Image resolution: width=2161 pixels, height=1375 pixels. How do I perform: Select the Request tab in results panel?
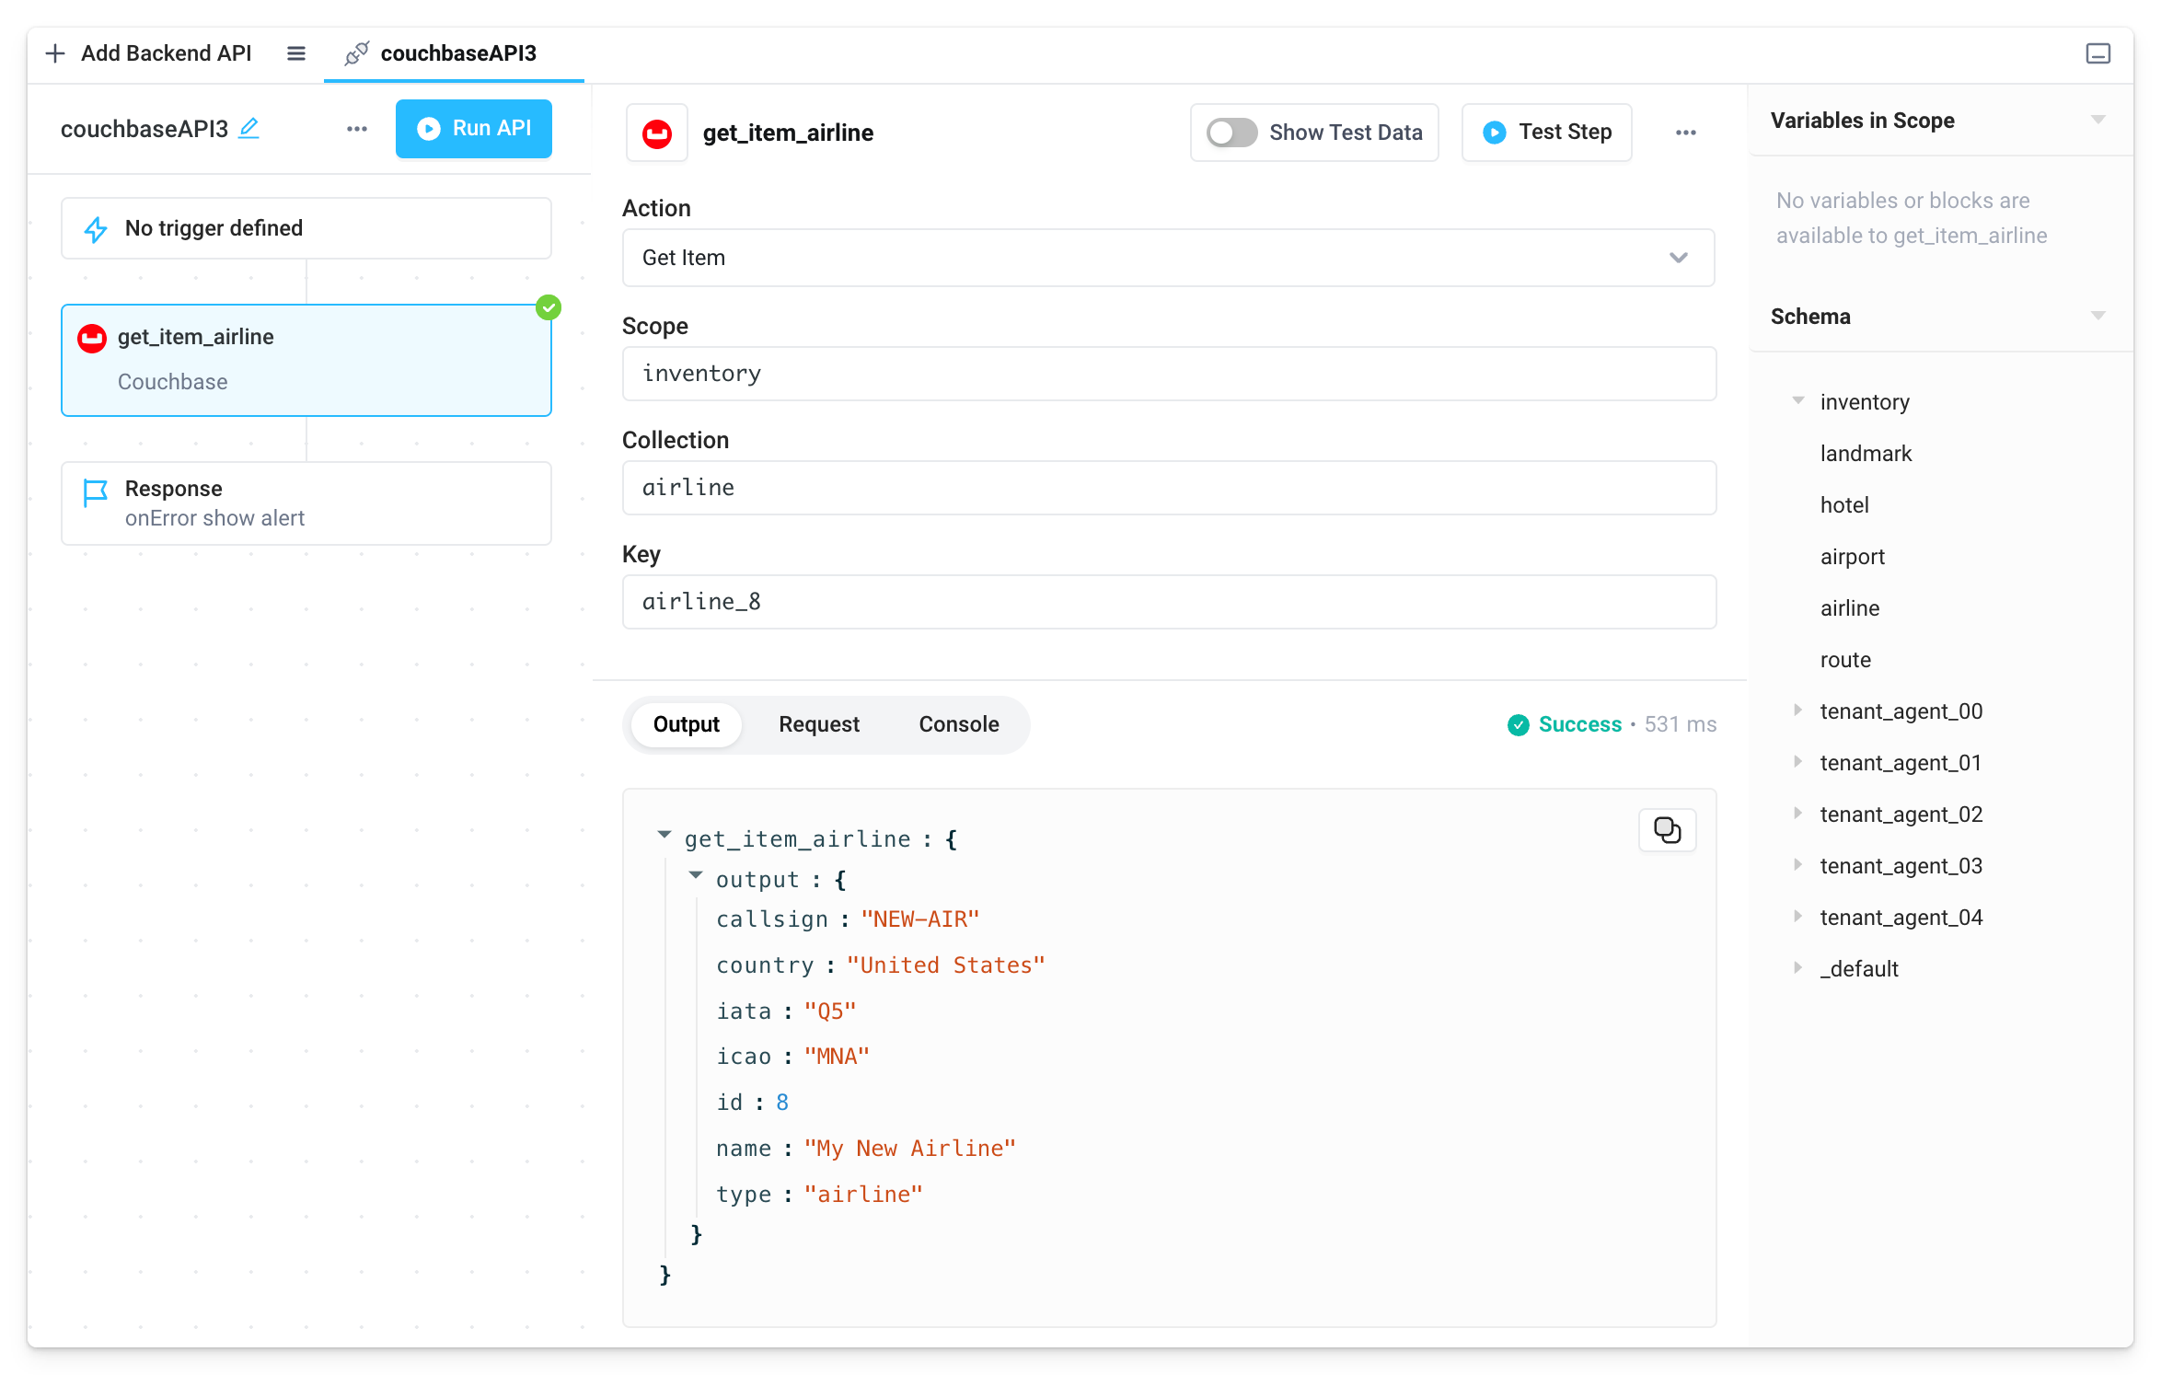tap(819, 723)
